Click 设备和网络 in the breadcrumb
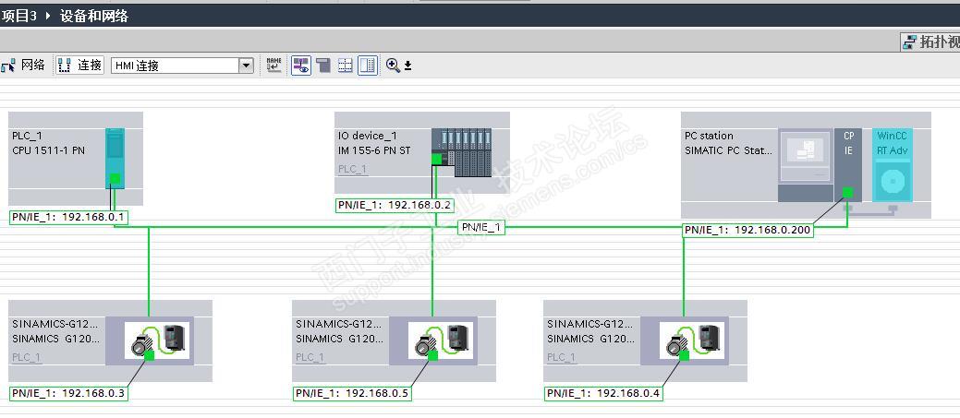Viewport: 960px width, 418px height. tap(94, 16)
